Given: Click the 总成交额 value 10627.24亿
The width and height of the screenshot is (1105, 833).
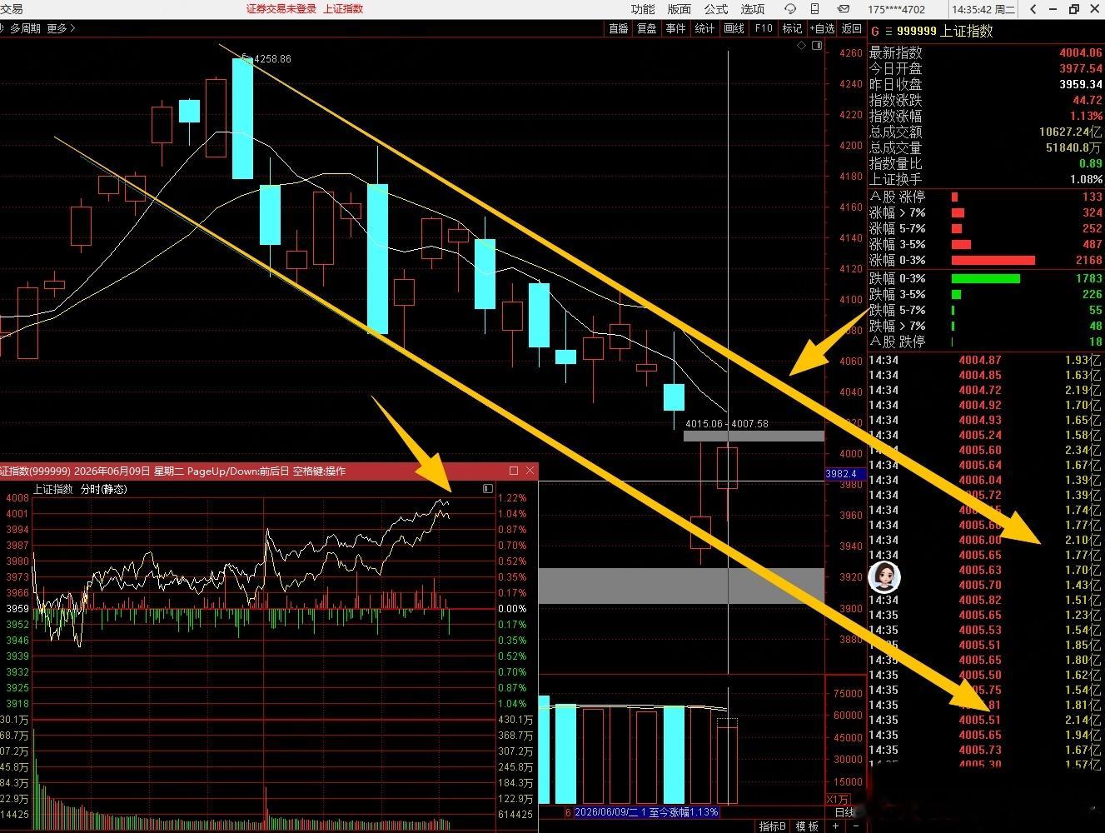Looking at the screenshot, I should tap(1071, 132).
